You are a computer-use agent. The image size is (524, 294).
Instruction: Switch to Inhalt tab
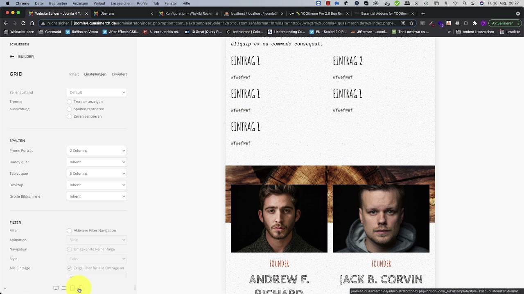point(74,74)
